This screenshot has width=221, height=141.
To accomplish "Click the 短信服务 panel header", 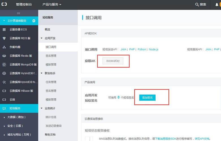I will (48, 17).
